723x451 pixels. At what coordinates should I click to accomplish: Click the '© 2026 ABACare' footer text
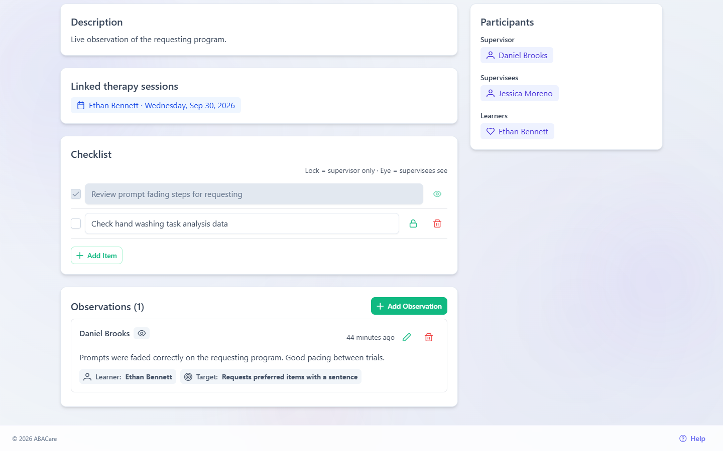(35, 439)
